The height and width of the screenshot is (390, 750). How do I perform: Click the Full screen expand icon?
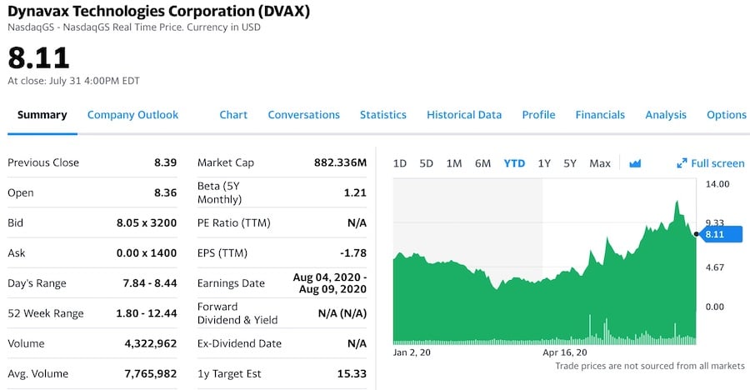point(682,163)
